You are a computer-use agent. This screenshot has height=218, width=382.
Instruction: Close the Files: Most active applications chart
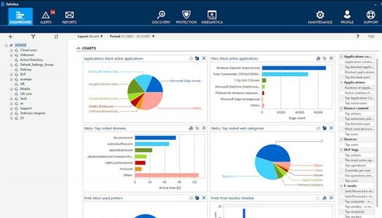click(331, 58)
